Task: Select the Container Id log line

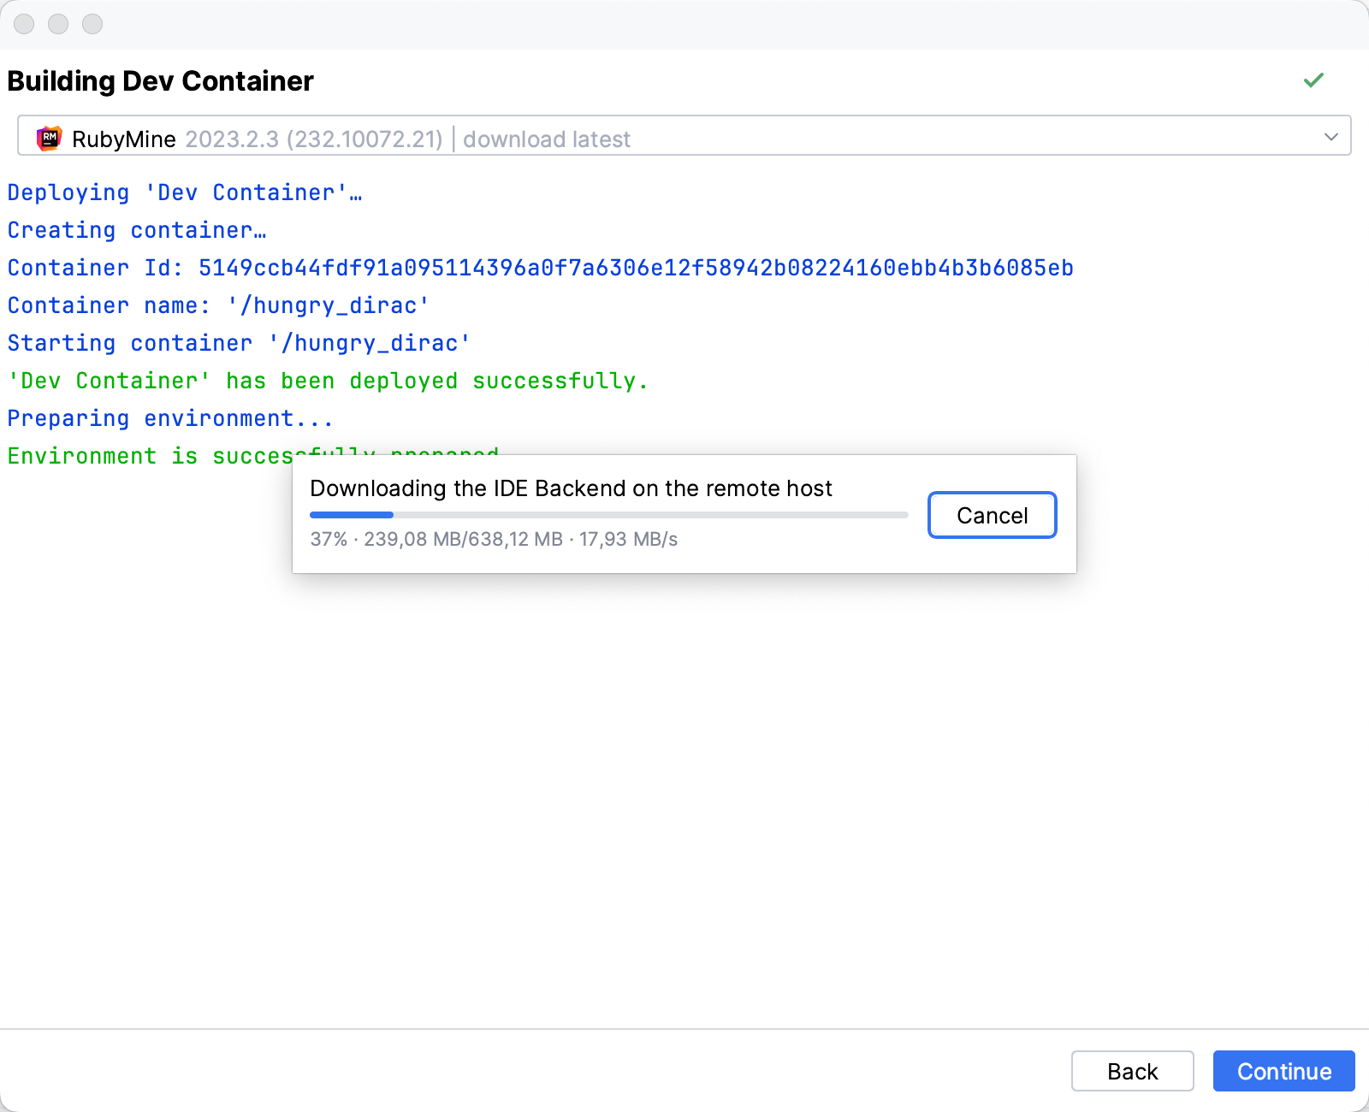Action: tap(539, 268)
